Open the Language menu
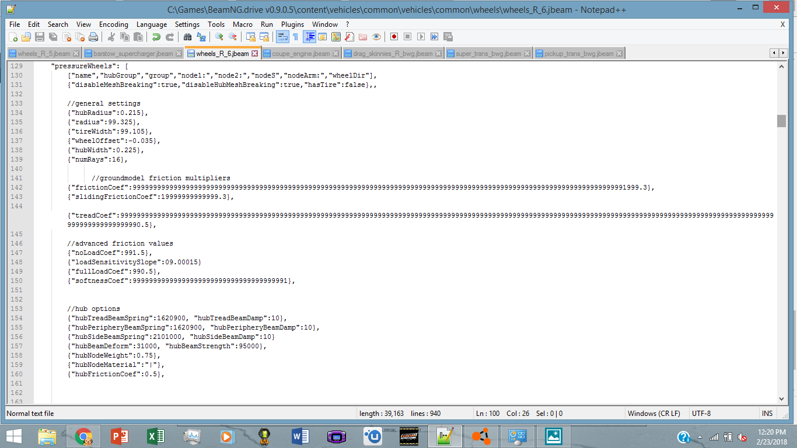Image resolution: width=797 pixels, height=448 pixels. [152, 24]
